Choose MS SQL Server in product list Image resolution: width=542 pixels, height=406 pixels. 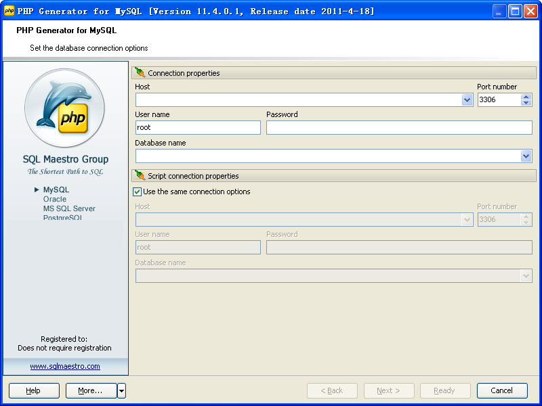[x=69, y=209]
